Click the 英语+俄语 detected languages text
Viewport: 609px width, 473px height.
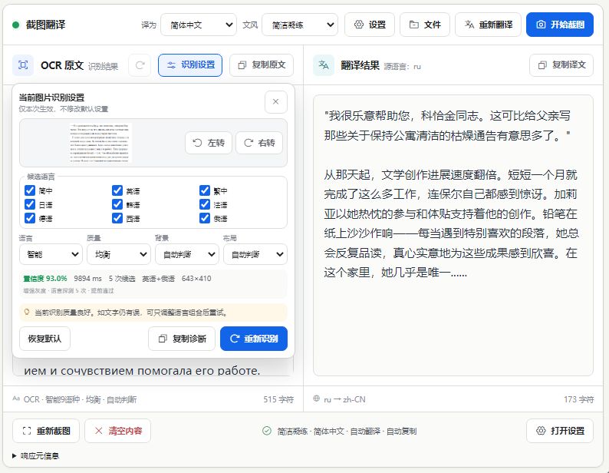click(158, 279)
